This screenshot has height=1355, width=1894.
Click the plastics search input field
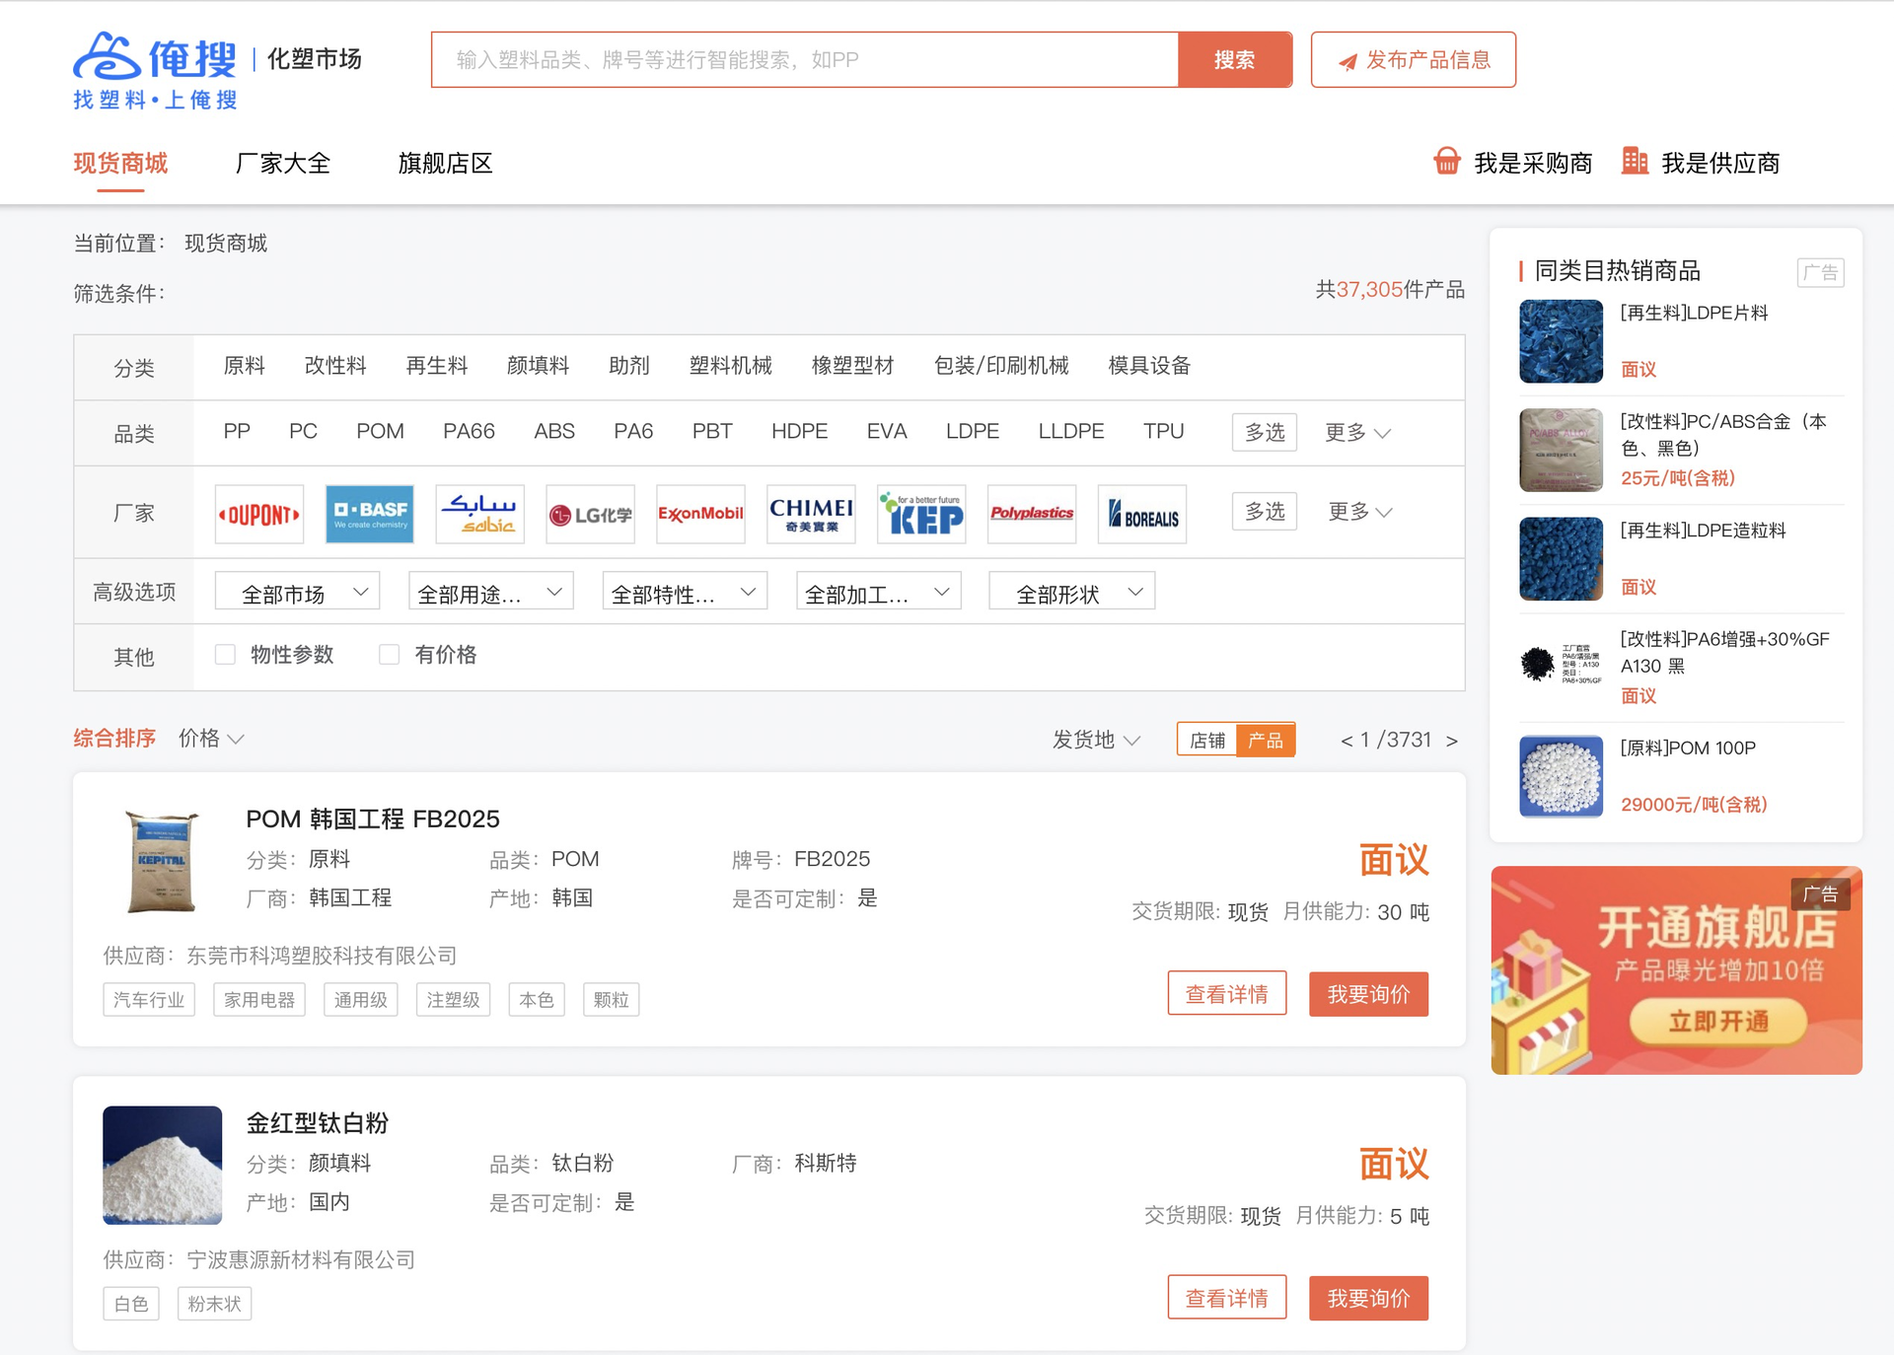point(805,60)
